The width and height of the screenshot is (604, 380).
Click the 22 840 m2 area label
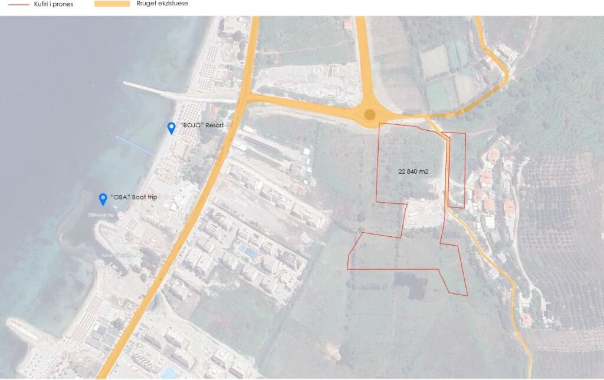[413, 171]
